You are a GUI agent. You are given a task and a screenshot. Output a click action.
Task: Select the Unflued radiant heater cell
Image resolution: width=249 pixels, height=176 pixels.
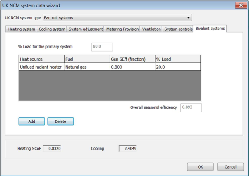point(41,67)
